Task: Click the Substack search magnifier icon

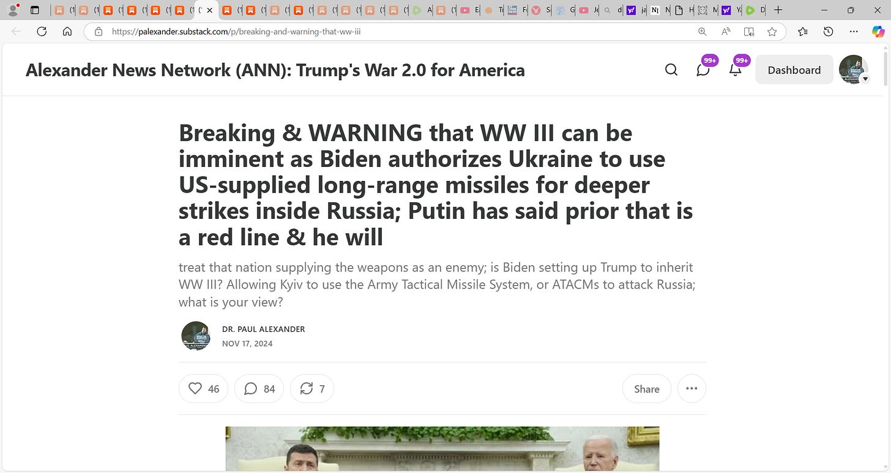Action: coord(671,70)
